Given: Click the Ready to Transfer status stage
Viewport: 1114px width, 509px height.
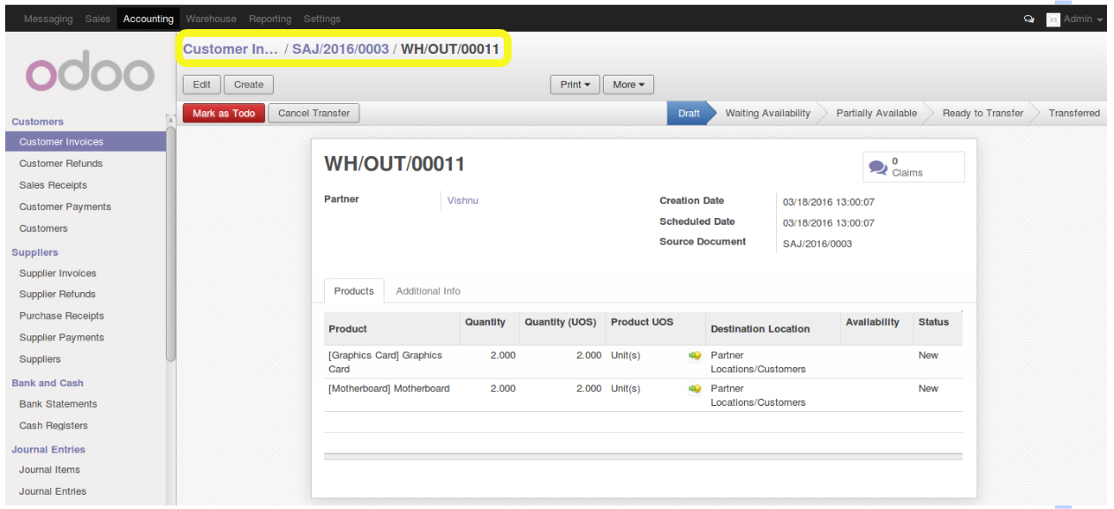Looking at the screenshot, I should 982,113.
